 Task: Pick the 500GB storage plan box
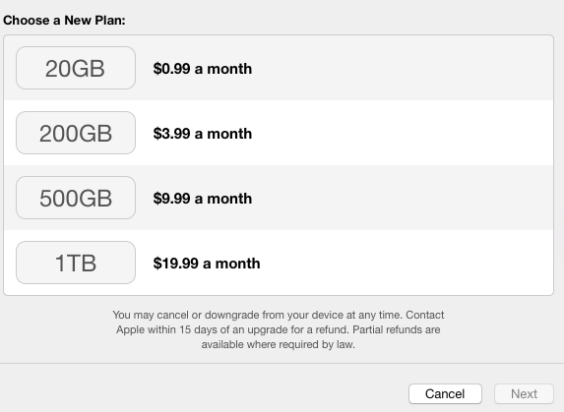[x=76, y=198]
